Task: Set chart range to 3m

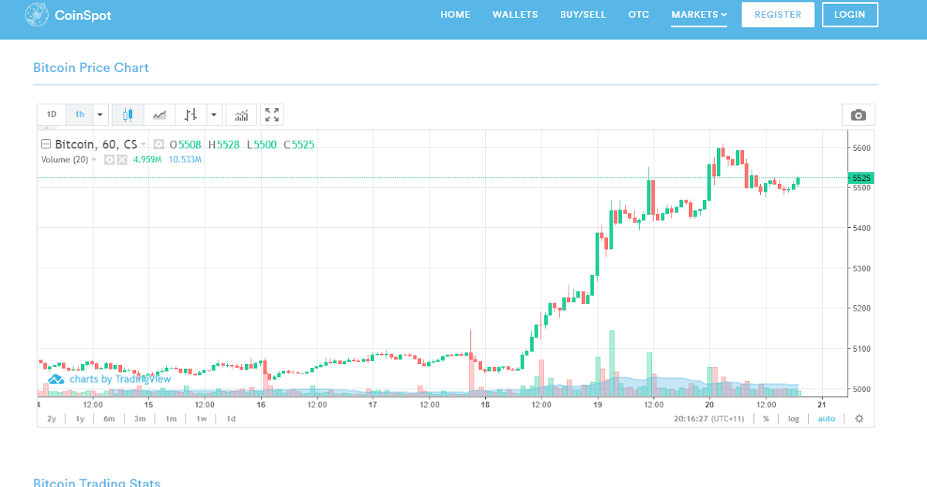Action: coord(140,418)
